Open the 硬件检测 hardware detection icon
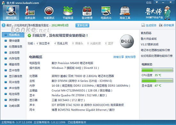 (x=11, y=12)
